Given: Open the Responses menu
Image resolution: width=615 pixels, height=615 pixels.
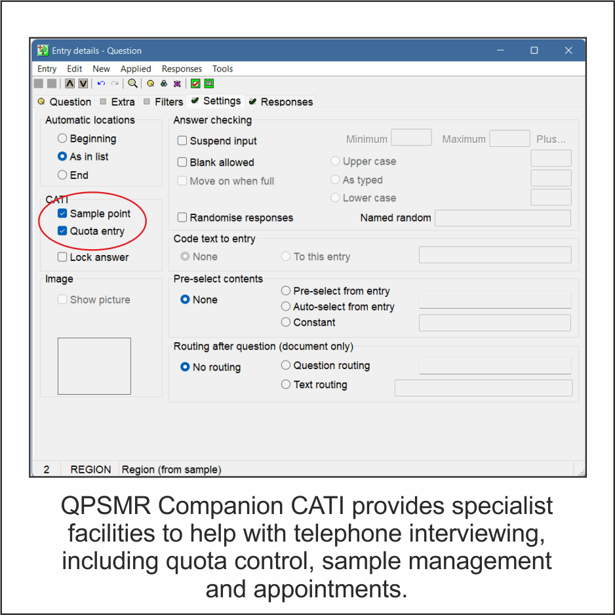Looking at the screenshot, I should 182,69.
